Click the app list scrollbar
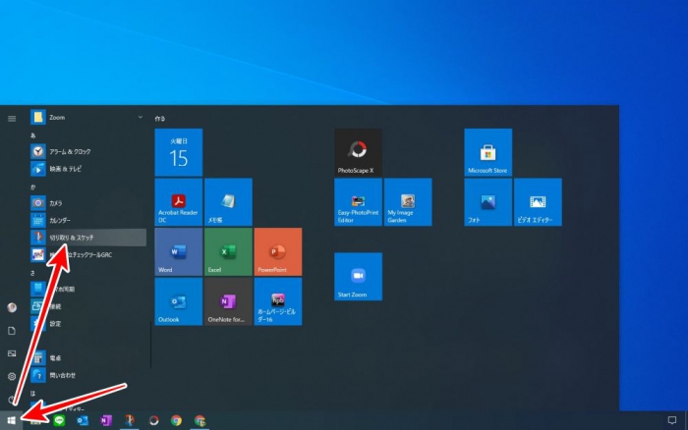The width and height of the screenshot is (688, 430). click(150, 344)
